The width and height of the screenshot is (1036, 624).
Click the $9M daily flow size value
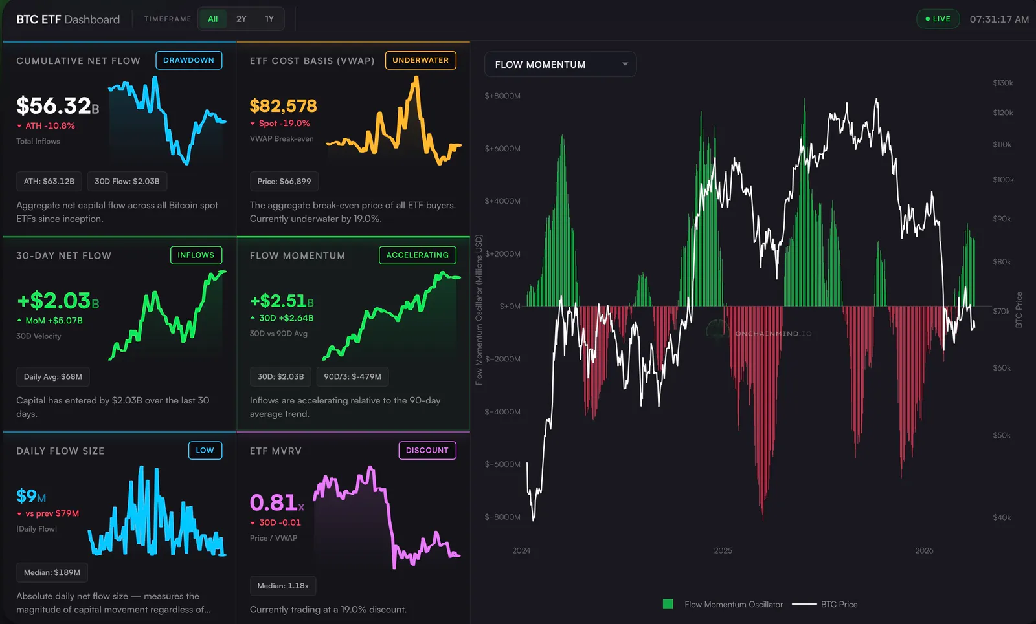(x=31, y=496)
